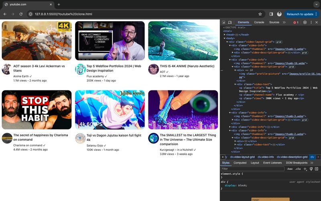The image size is (321, 201).
Task: Click the Charisma on command channel avatar
Action: [x=7, y=138]
